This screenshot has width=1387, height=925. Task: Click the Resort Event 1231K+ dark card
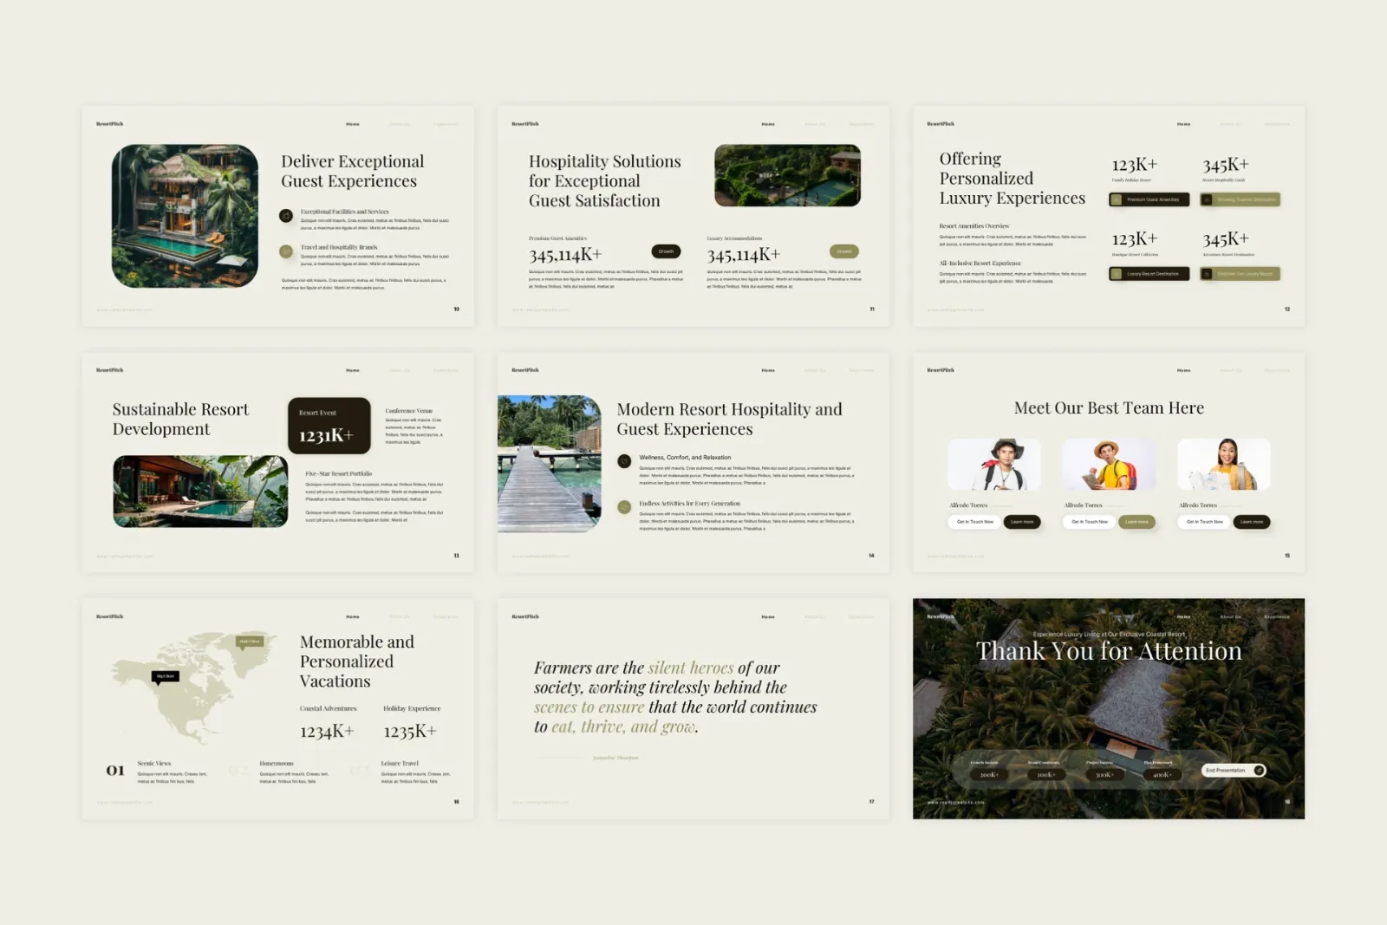pos(329,426)
